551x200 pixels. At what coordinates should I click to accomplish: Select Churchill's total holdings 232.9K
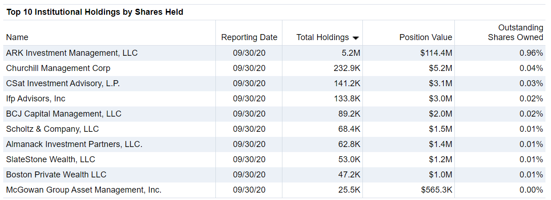tap(347, 68)
